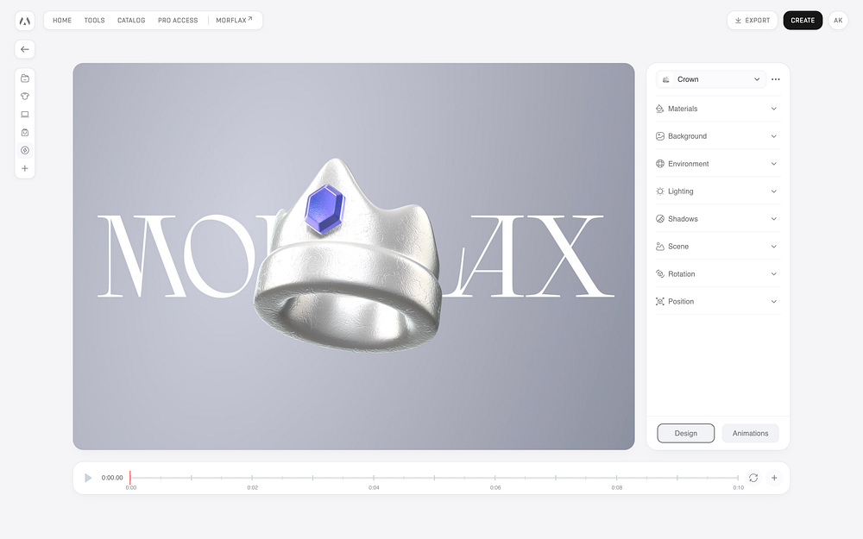Open the folder icon in left sidebar

coord(25,78)
